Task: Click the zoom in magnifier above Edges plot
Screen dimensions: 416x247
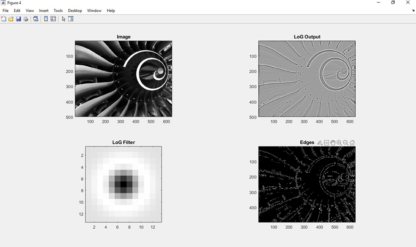Action: click(x=339, y=143)
